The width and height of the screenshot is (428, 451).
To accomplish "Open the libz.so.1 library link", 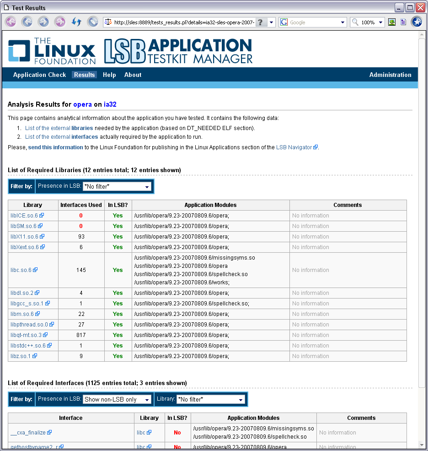I will [21, 356].
